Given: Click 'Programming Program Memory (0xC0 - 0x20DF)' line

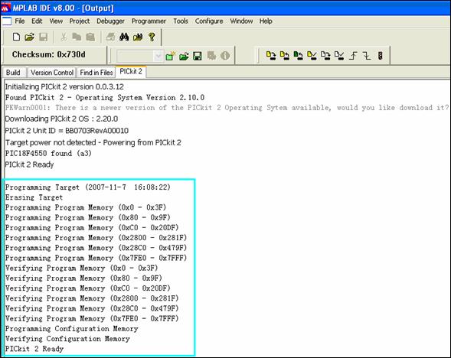Looking at the screenshot, I should (92, 227).
